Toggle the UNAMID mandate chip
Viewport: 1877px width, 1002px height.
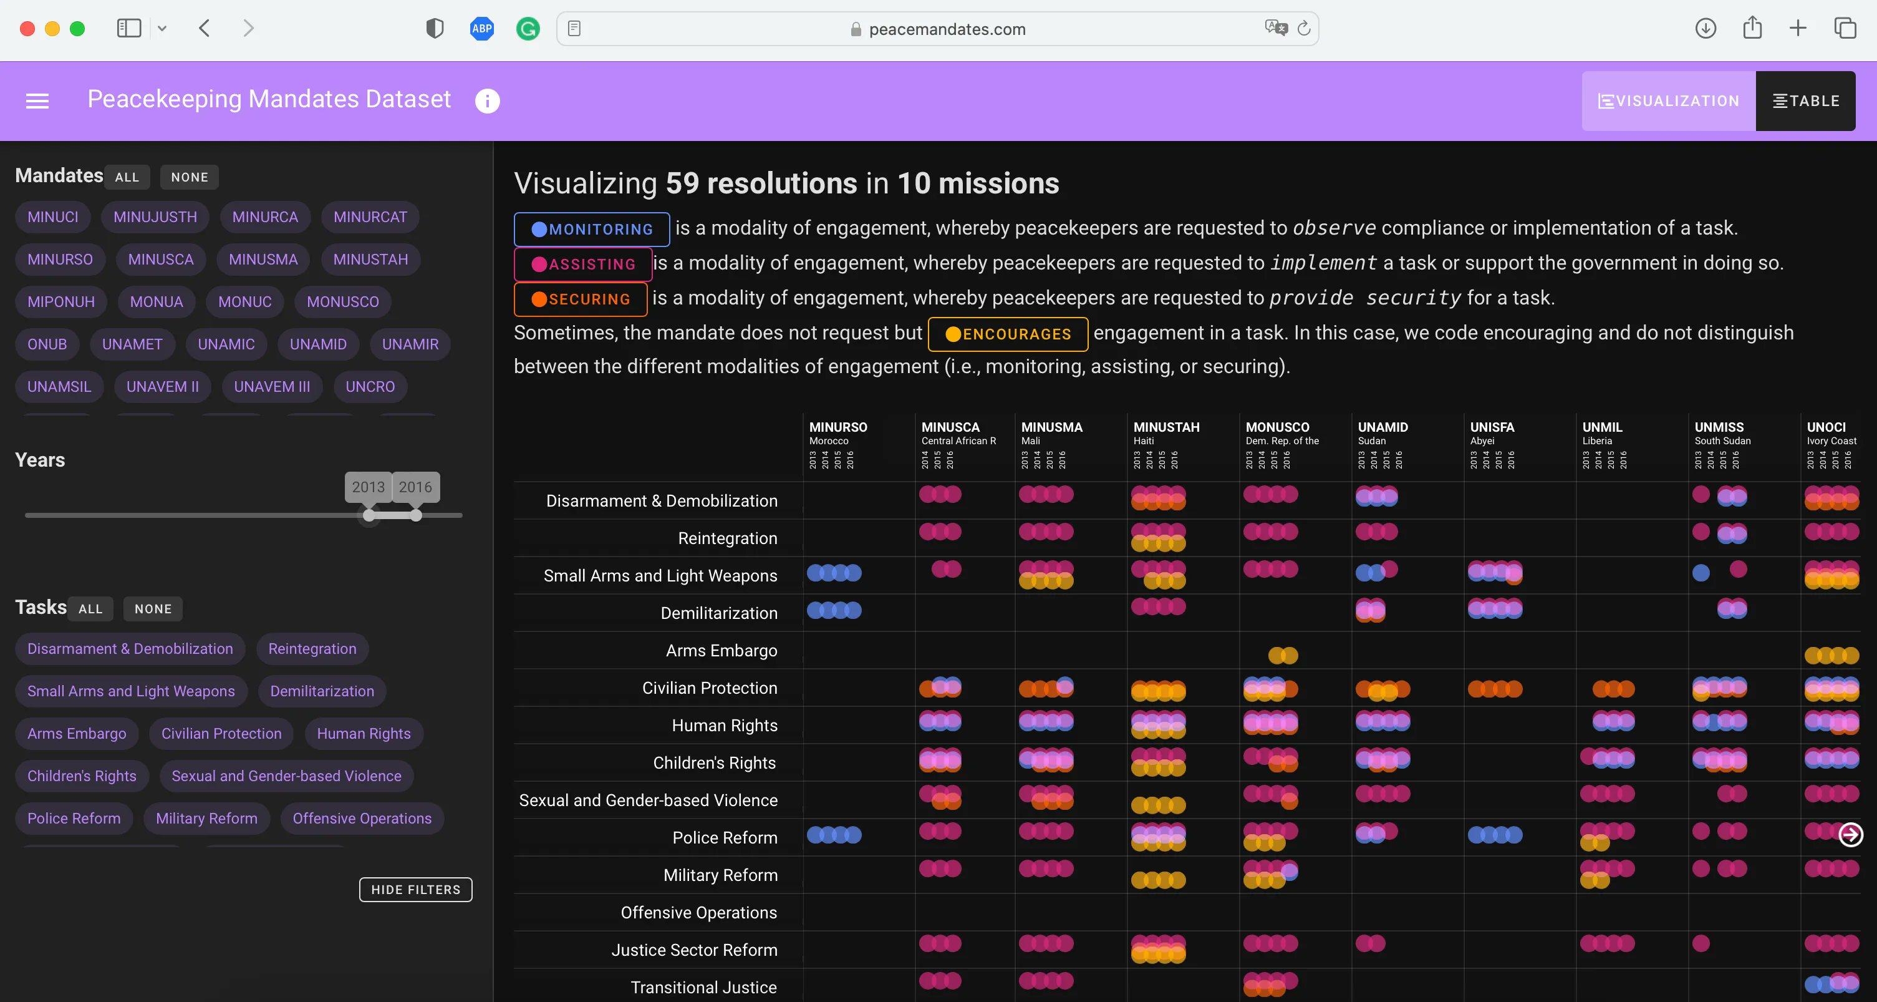[317, 344]
